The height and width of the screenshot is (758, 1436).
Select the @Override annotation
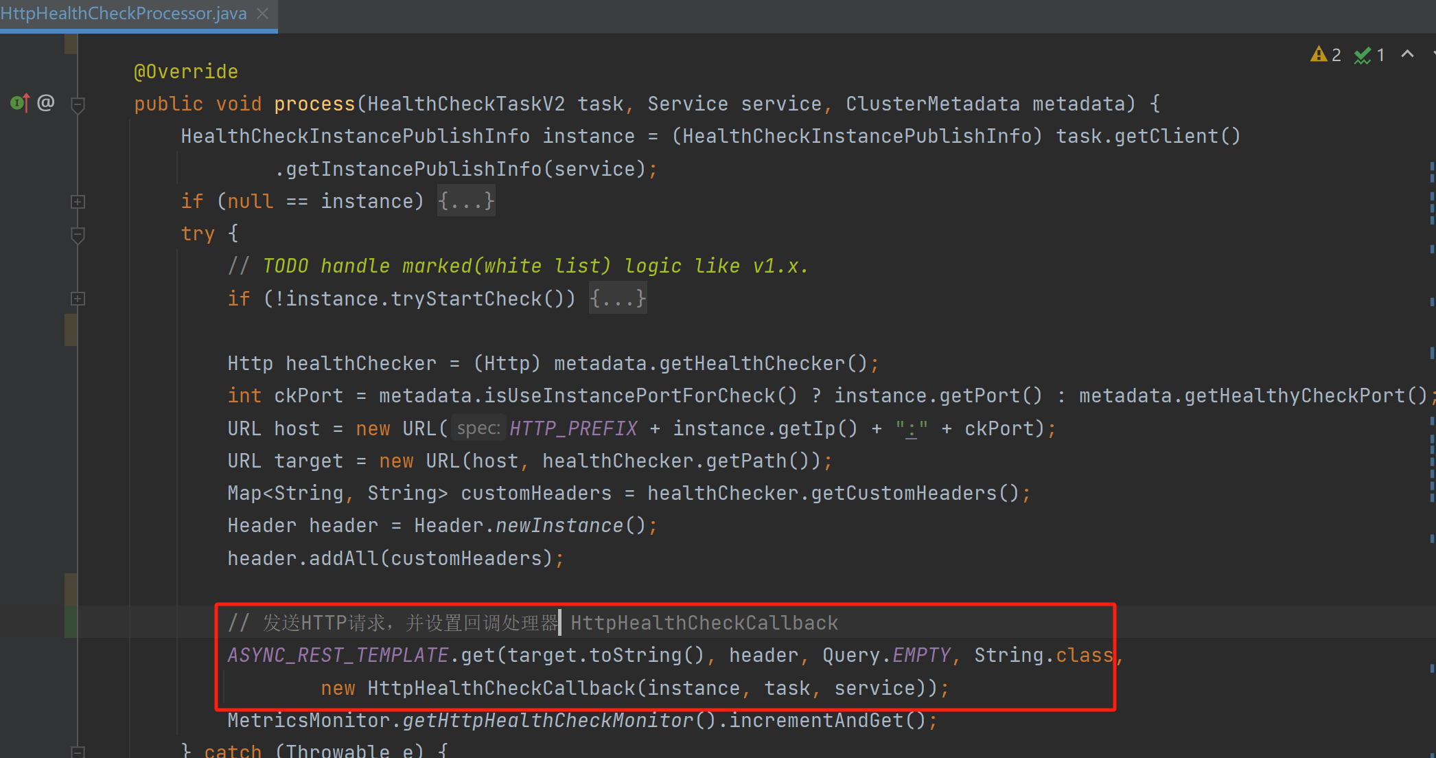click(186, 71)
